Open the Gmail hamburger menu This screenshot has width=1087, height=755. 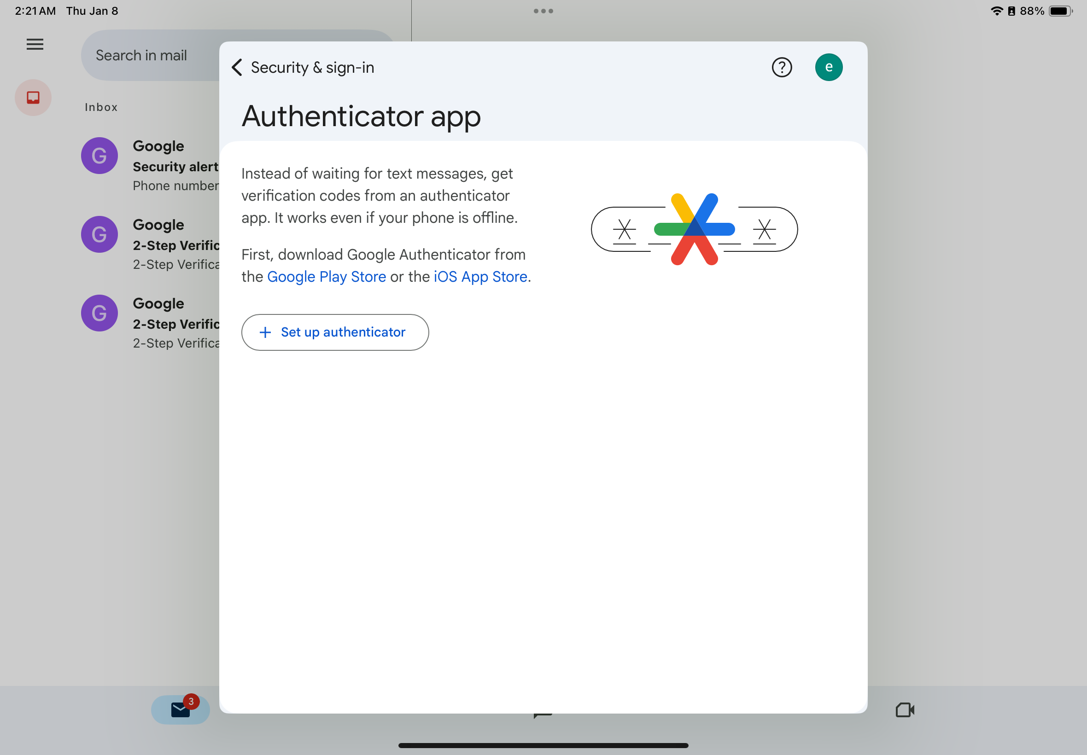[35, 45]
